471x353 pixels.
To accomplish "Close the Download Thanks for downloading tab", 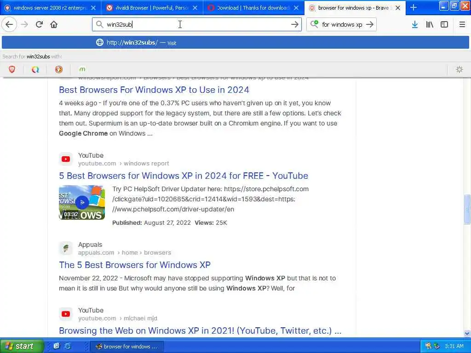I will [296, 8].
